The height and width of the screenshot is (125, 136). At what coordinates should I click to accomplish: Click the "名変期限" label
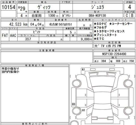point(85,20)
